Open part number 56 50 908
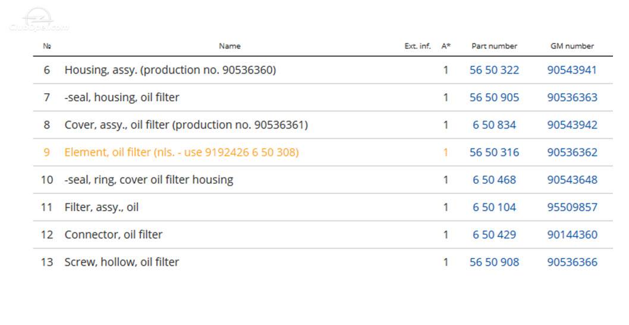 (494, 262)
